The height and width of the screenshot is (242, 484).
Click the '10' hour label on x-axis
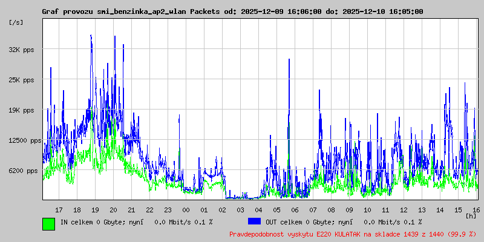tap(367, 210)
